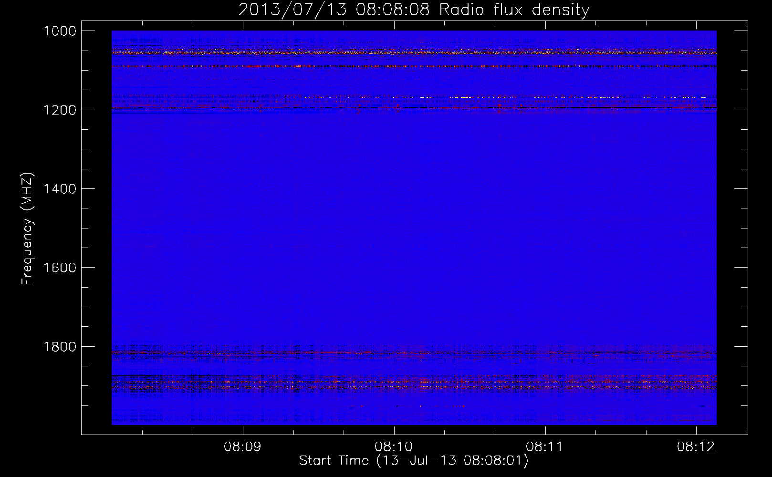This screenshot has width=772, height=477.
Task: Click the 1200 frequency tick label
Action: 60,110
